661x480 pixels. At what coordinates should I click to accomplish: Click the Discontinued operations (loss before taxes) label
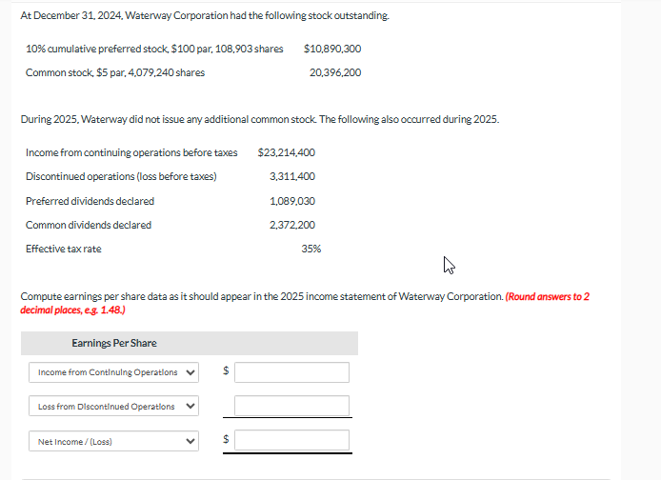click(x=121, y=176)
